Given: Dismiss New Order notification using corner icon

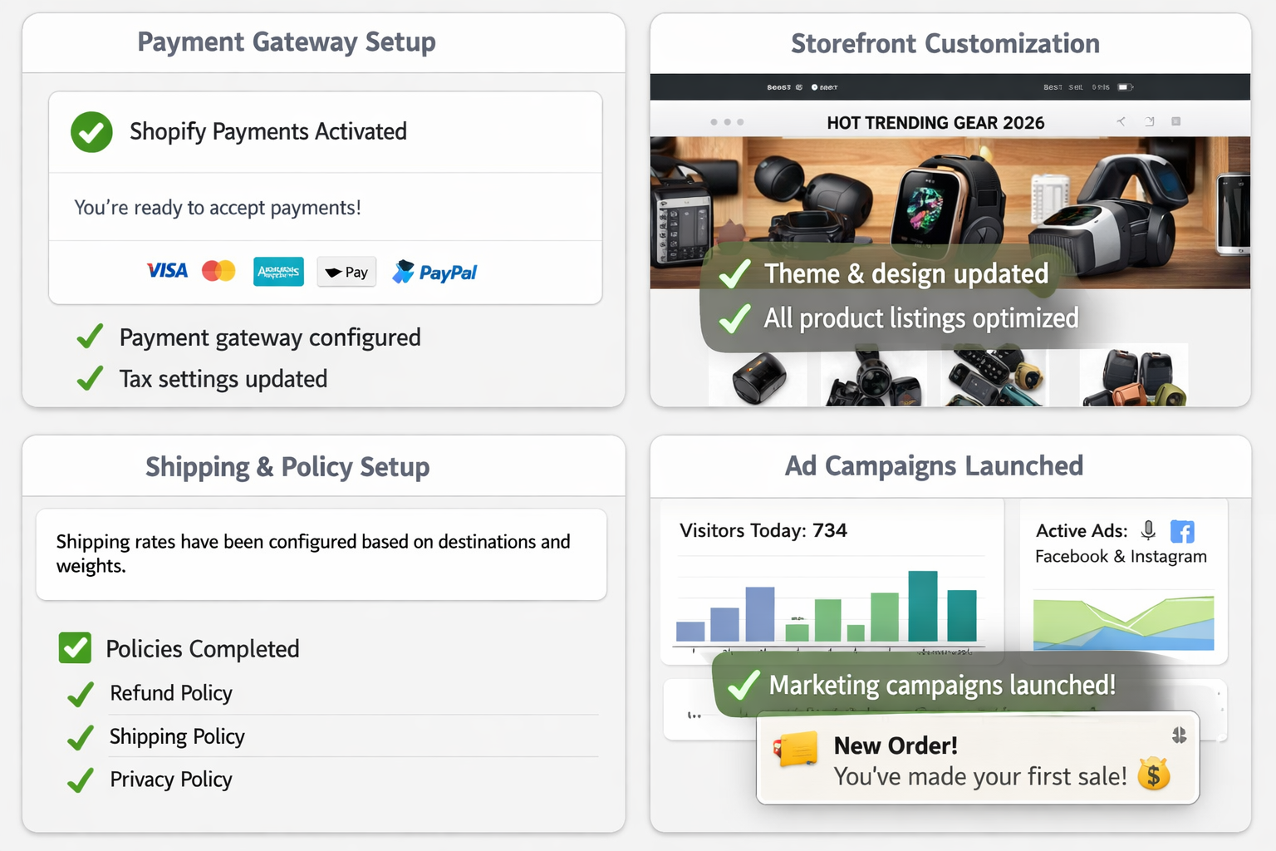Looking at the screenshot, I should pos(1179,735).
